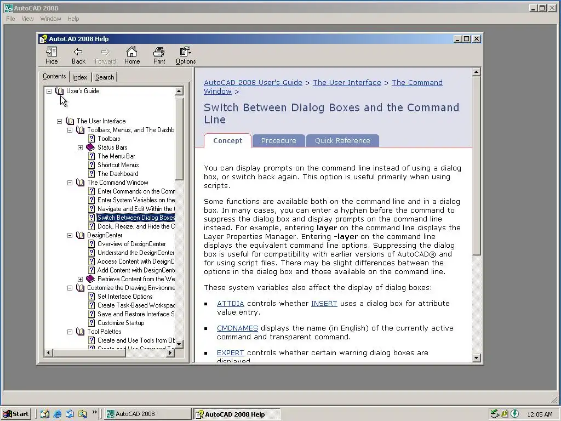Click the Toolbars topic page icon

91,139
